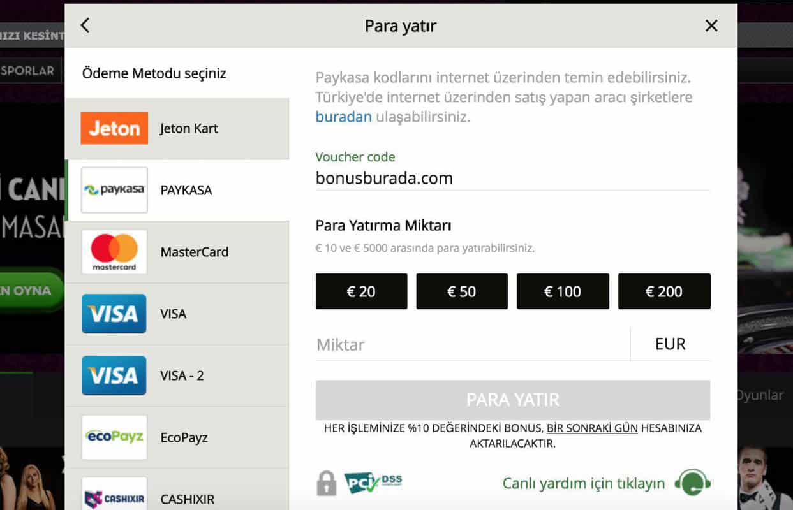Click 'Ödeme Metodu seçiniz' heading
The width and height of the screenshot is (793, 510).
(x=154, y=73)
